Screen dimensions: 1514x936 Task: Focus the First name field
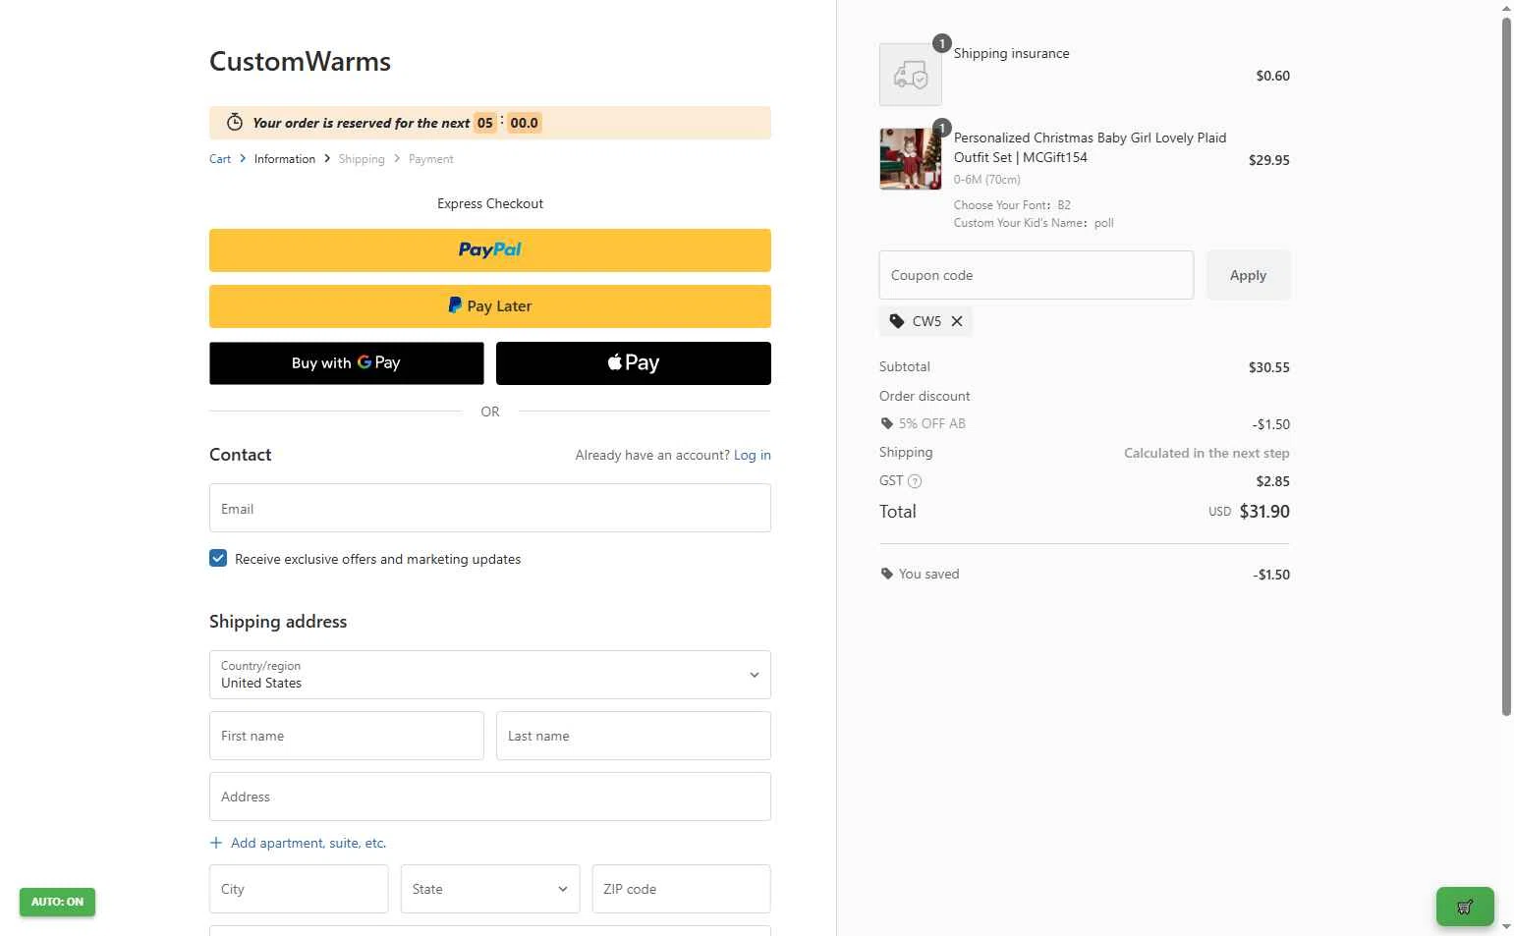tap(347, 736)
